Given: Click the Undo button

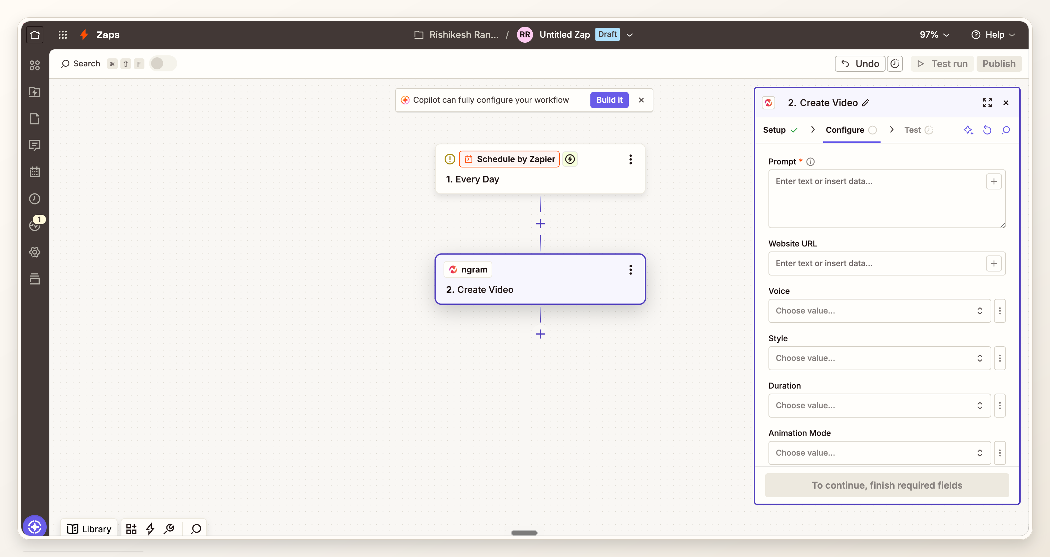Looking at the screenshot, I should pyautogui.click(x=860, y=64).
